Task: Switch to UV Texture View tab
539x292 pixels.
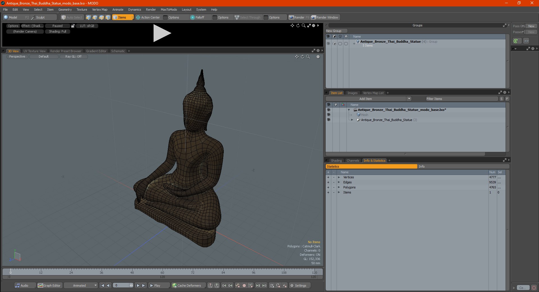Action: pos(35,51)
